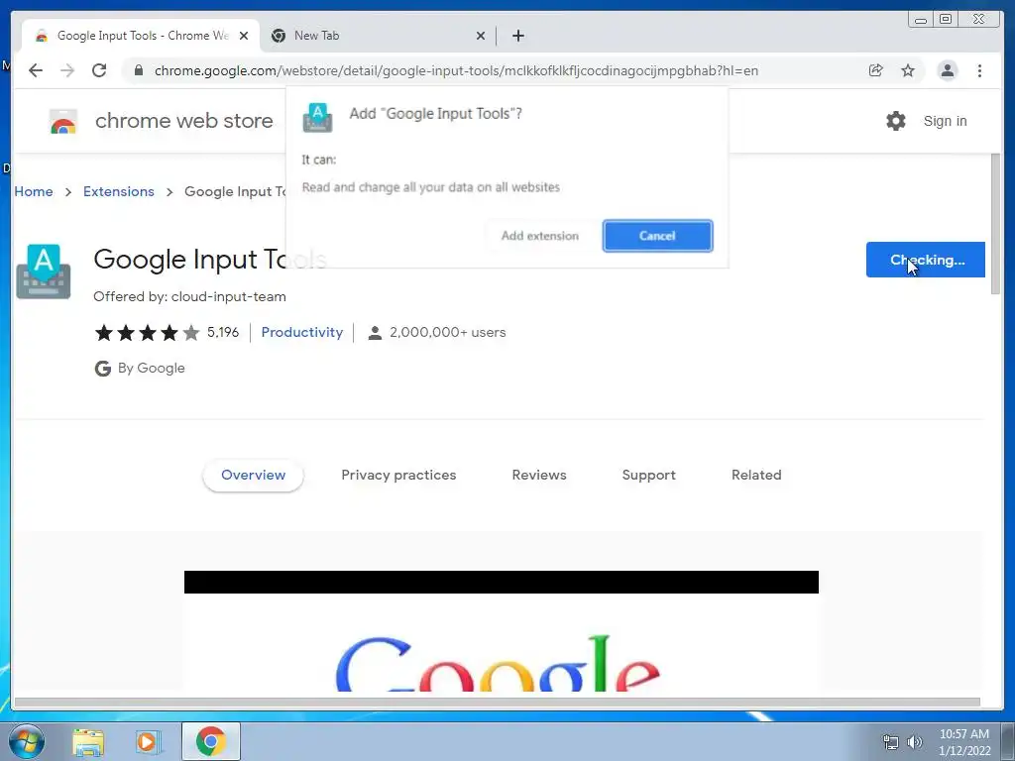Click the Show desktop strip in the taskbar
Image resolution: width=1015 pixels, height=761 pixels.
click(x=1007, y=741)
